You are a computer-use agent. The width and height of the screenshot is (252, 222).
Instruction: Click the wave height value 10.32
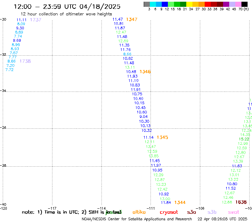pos(146,130)
